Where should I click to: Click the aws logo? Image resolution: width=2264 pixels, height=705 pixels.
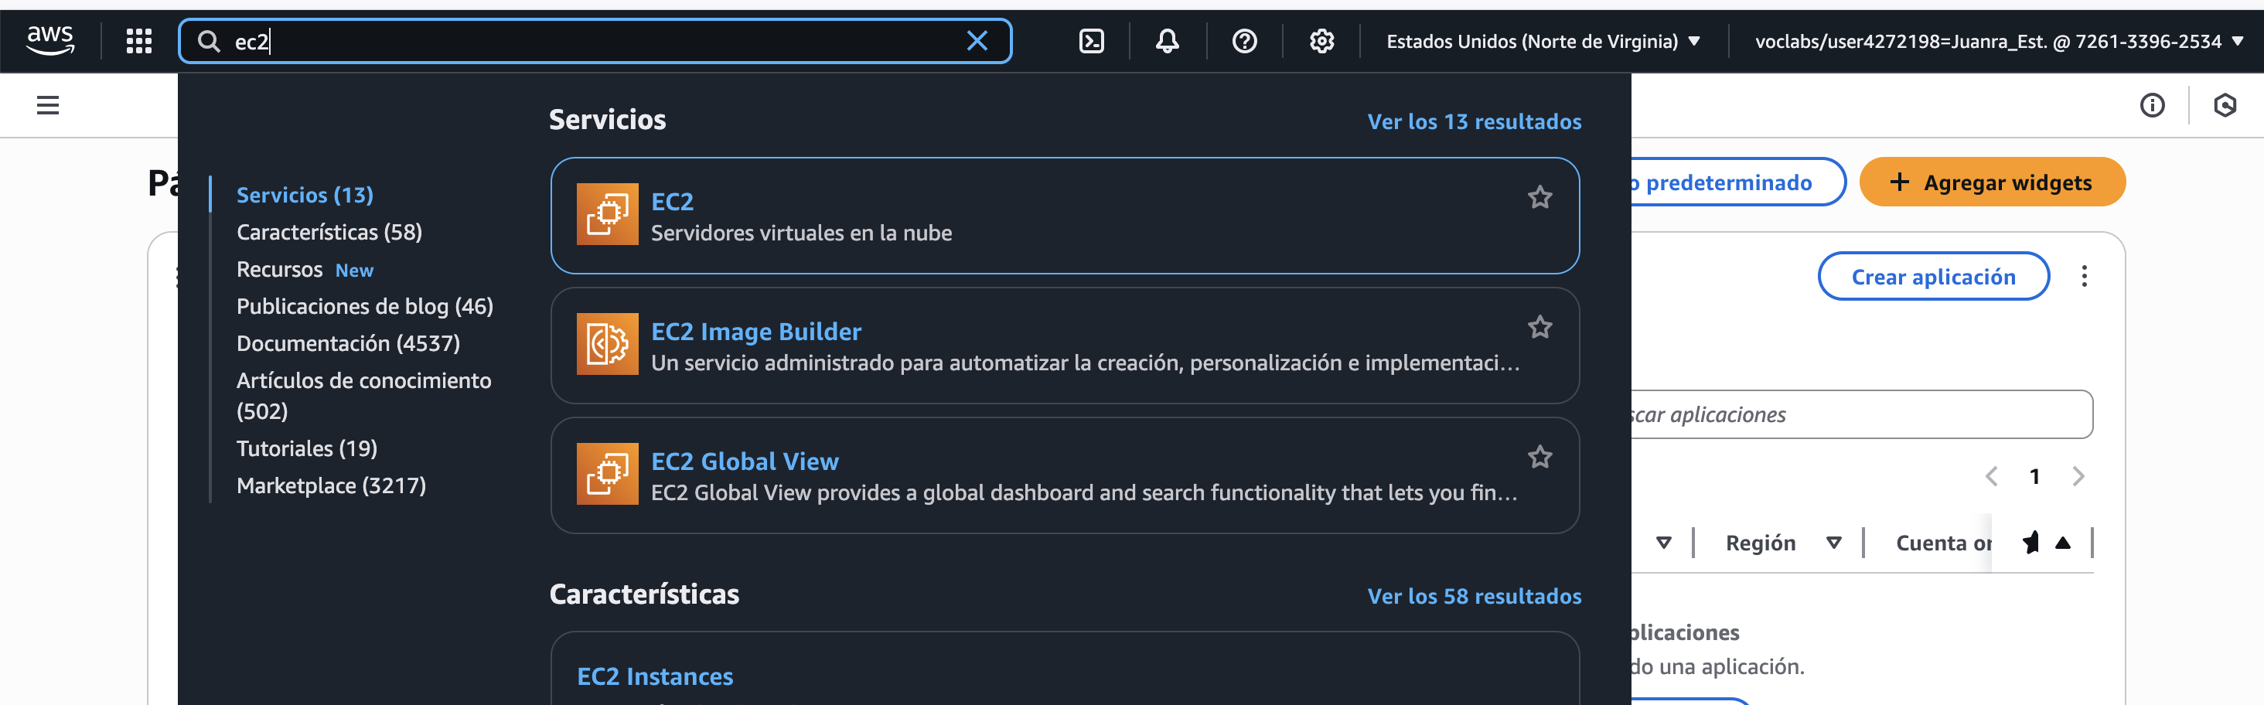(50, 39)
